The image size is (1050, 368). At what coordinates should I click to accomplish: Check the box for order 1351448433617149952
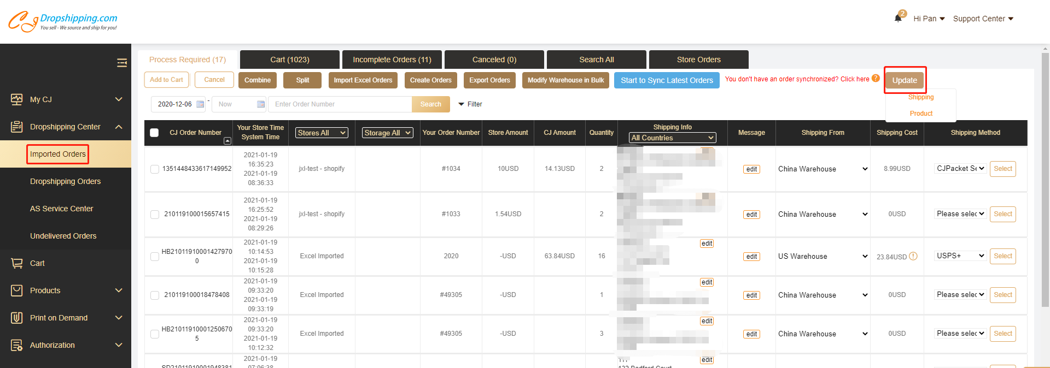tap(155, 169)
